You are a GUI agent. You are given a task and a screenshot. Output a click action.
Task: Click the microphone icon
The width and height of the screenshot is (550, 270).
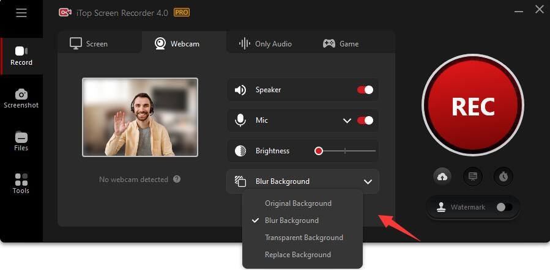pyautogui.click(x=240, y=120)
